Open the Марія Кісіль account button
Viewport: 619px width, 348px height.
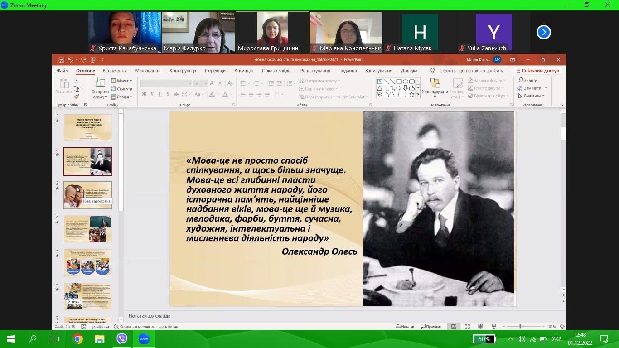(484, 60)
